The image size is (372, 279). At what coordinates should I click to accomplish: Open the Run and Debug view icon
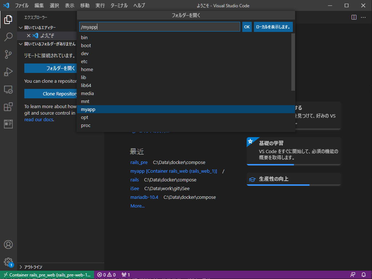click(x=8, y=72)
